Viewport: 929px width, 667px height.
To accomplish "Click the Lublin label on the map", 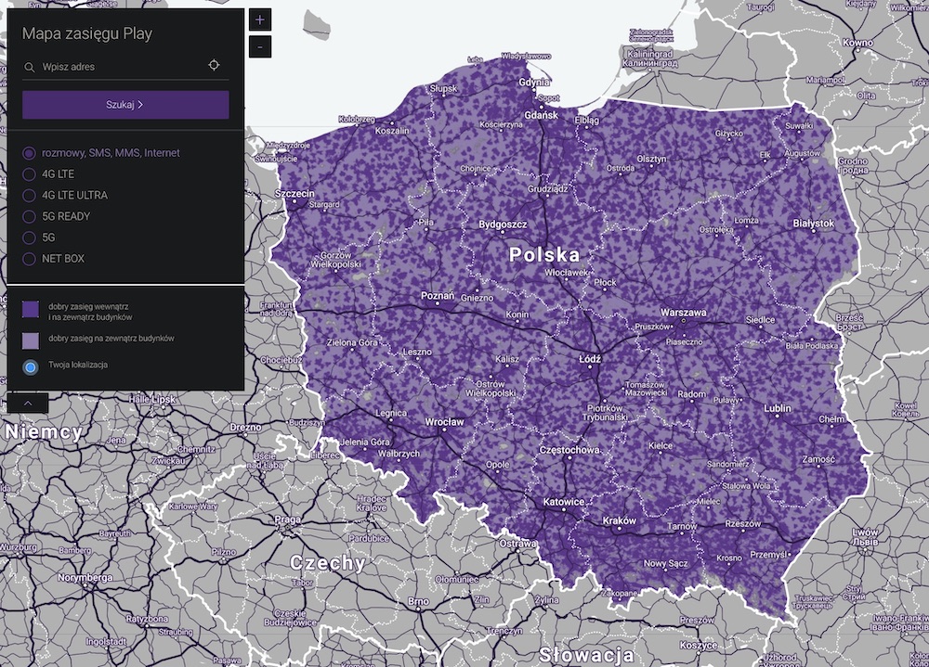I will pos(778,408).
